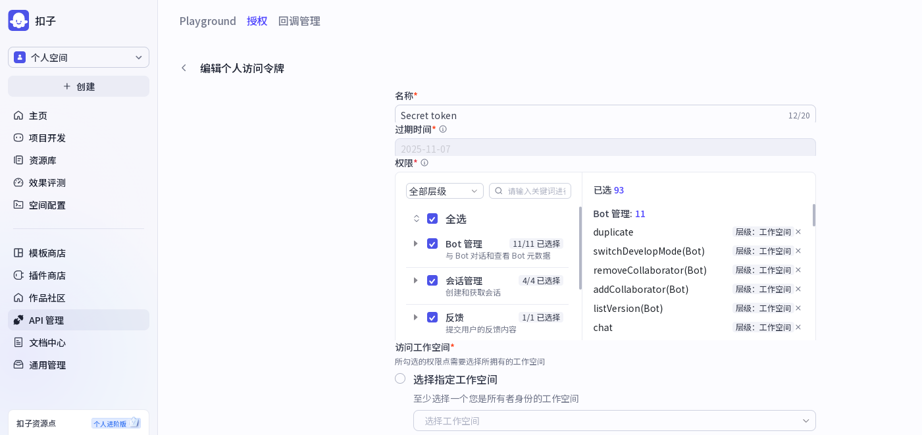Viewport: 922px width, 435px height.
Task: Remove the duplicate permission with its X icon
Action: click(x=798, y=232)
